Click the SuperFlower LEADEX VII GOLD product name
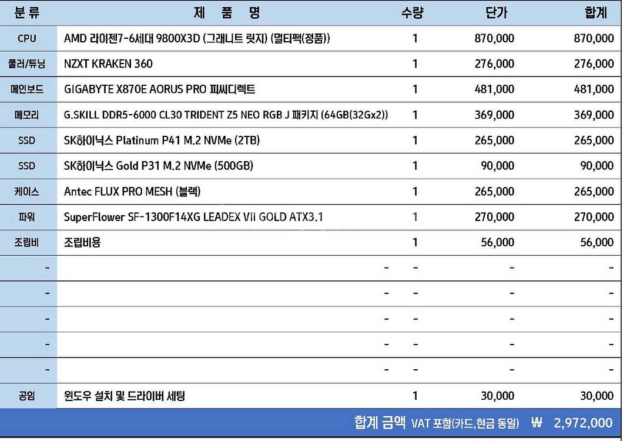This screenshot has height=441, width=627. point(193,217)
